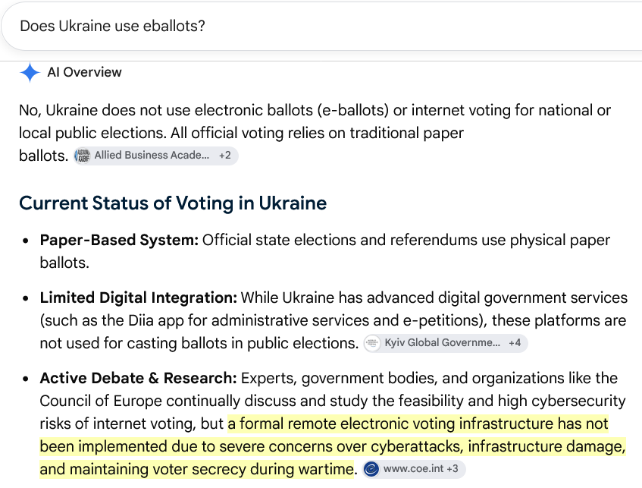Click the 'Limited Digital Integration:' bold text

pyautogui.click(x=139, y=298)
